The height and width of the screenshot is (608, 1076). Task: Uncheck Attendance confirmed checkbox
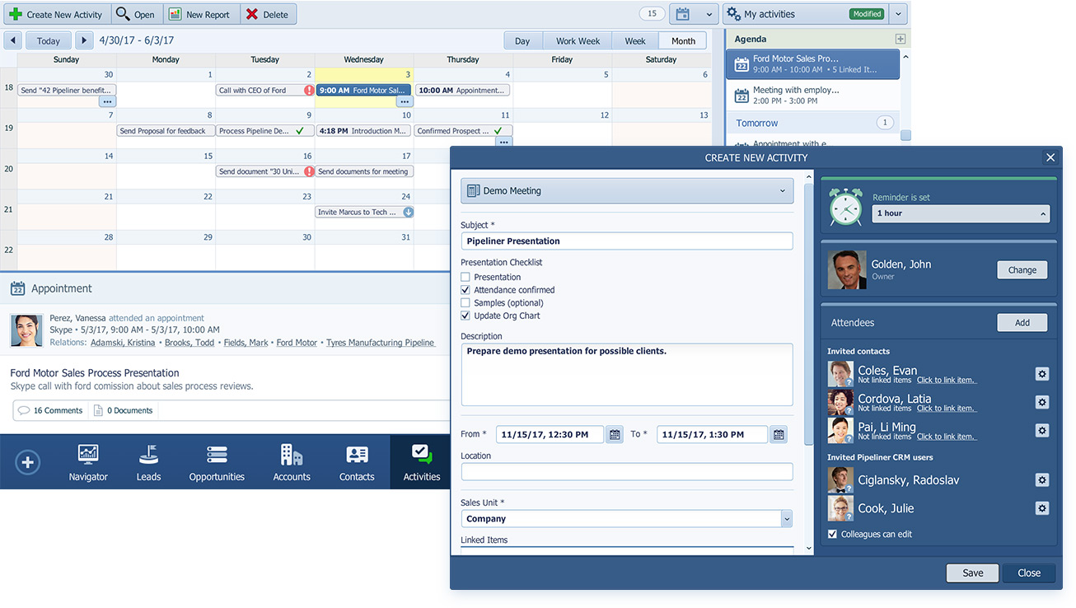465,290
